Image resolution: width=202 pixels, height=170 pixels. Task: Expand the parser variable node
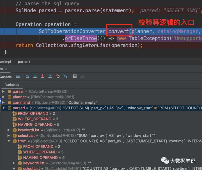click(x=3, y=91)
